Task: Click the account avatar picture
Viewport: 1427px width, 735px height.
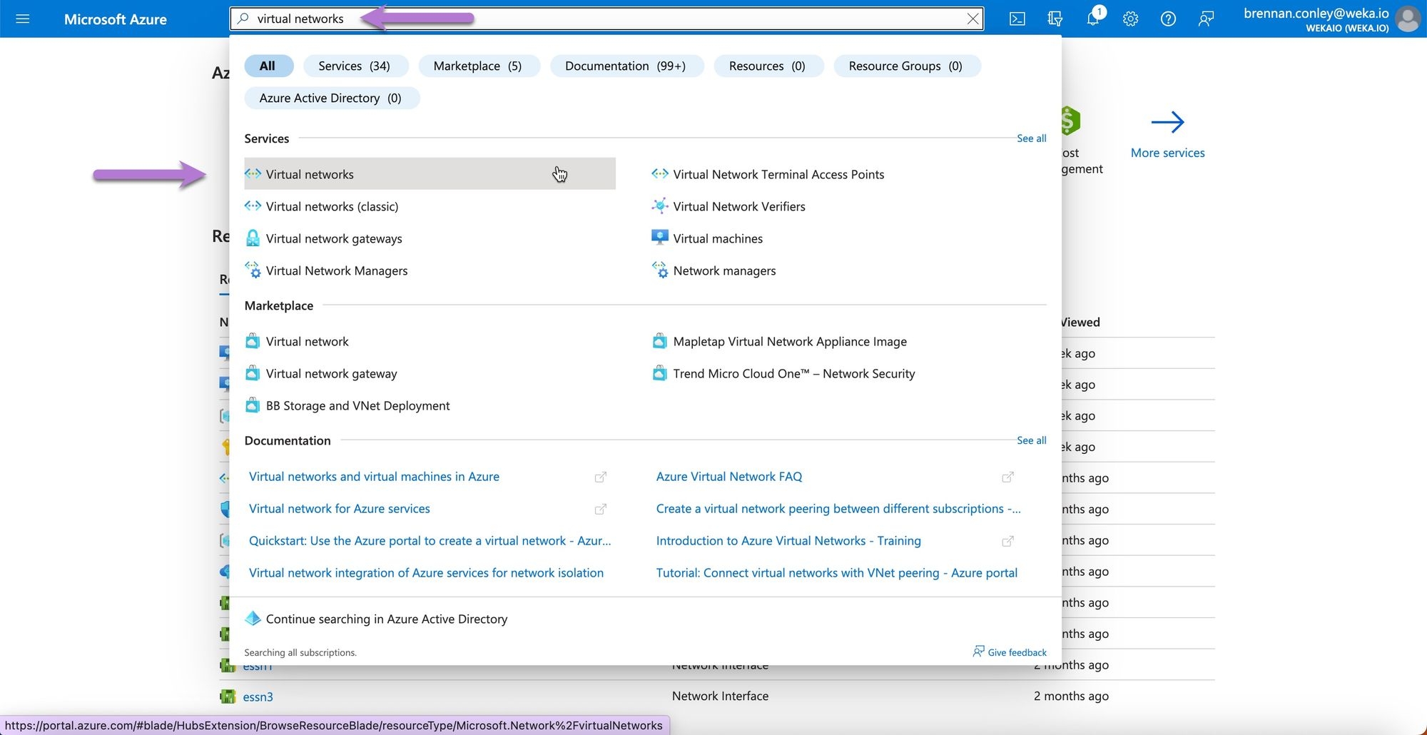Action: [1408, 19]
